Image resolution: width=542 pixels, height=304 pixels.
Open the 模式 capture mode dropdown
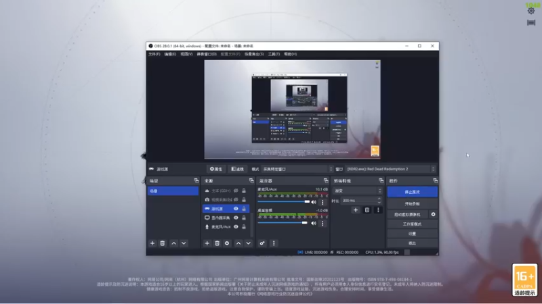click(x=297, y=170)
